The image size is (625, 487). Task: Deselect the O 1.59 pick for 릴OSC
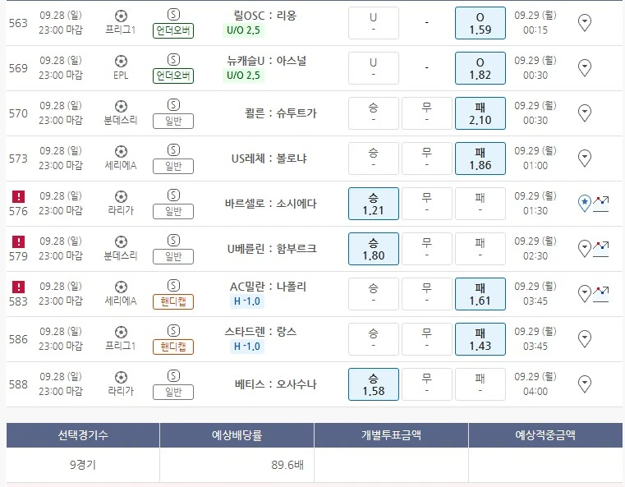click(x=480, y=23)
